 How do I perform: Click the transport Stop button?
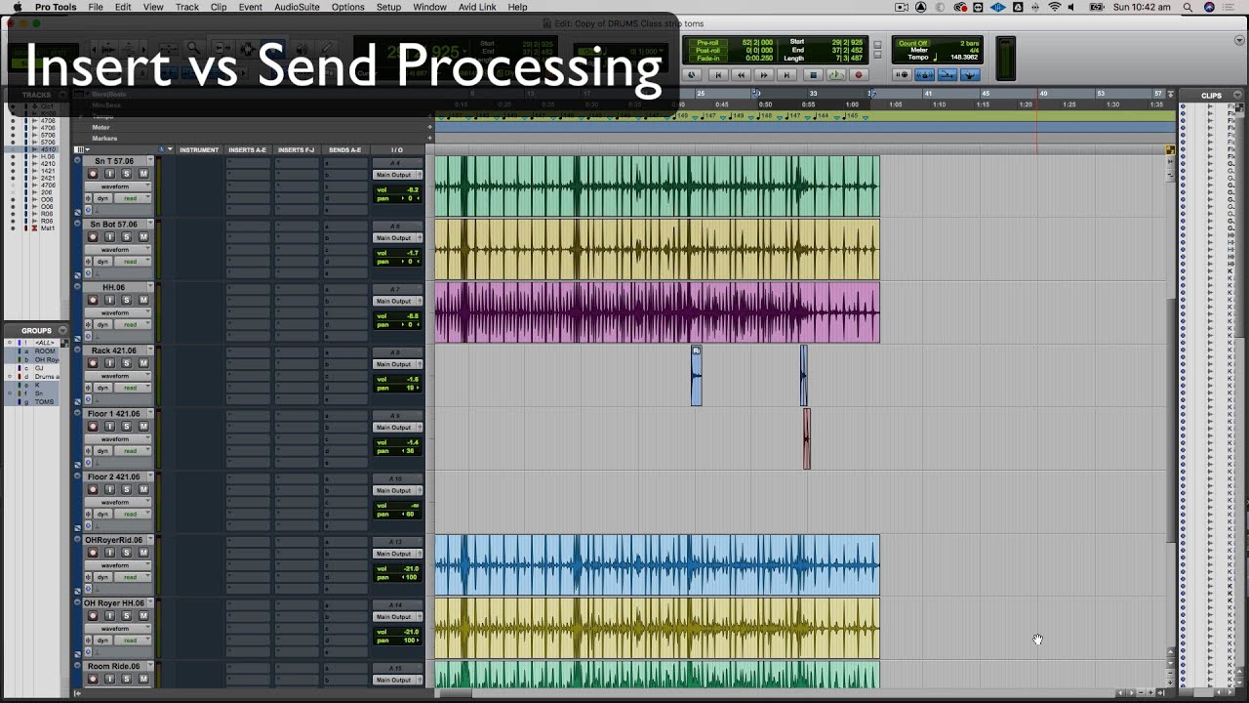point(812,75)
